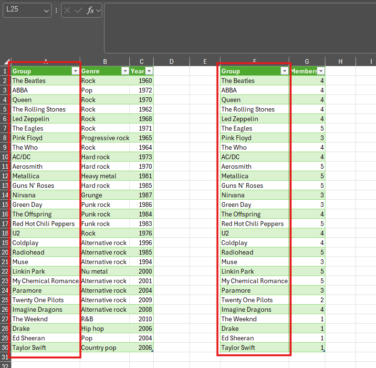Click cell The Beatles in column A
This screenshot has height=368, width=376.
point(45,81)
